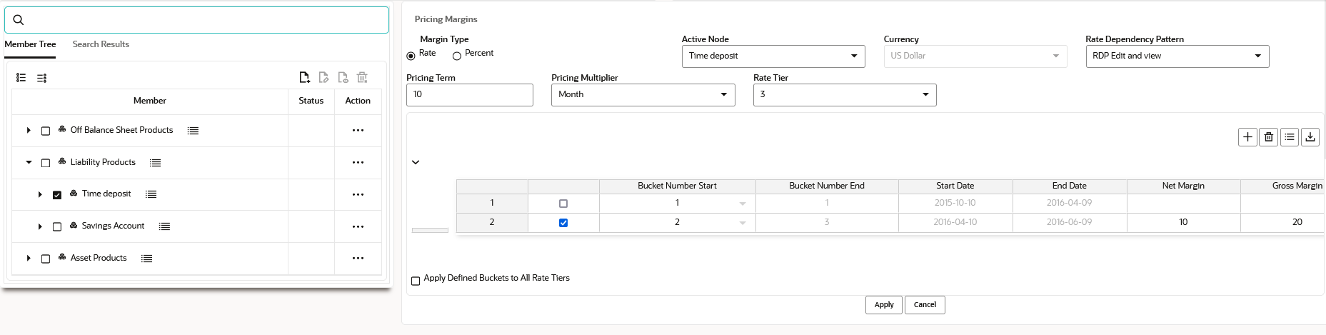Click the add row plus icon

tap(1247, 137)
